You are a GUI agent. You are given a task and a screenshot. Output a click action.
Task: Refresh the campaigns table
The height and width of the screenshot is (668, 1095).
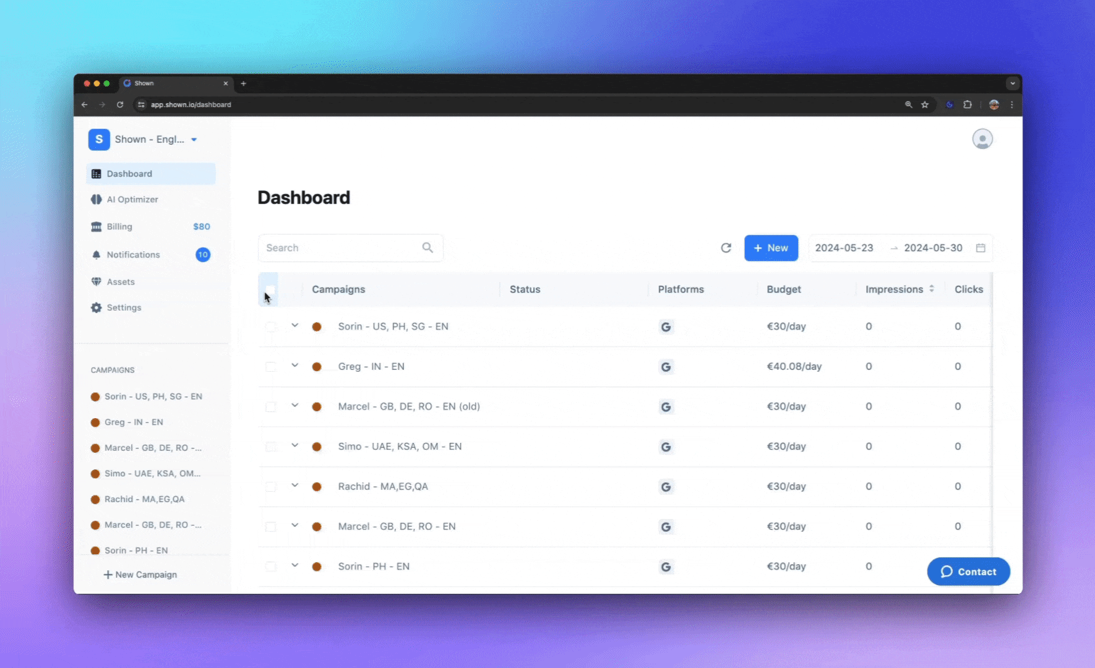pyautogui.click(x=726, y=248)
